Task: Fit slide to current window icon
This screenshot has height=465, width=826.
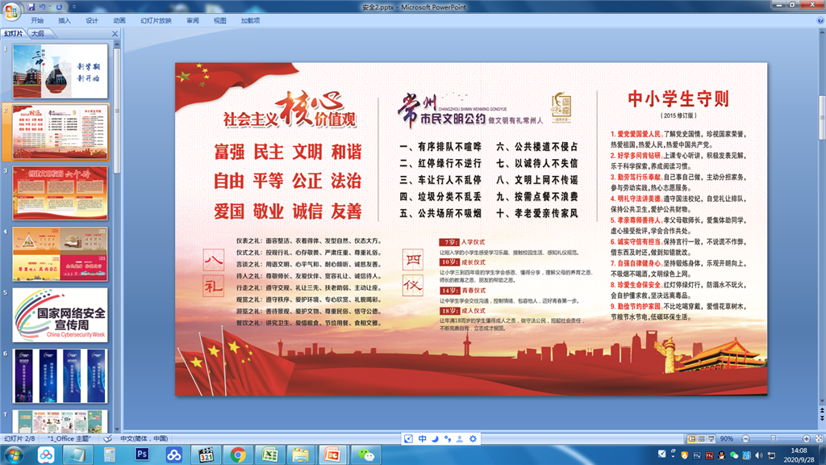Action: (x=820, y=438)
